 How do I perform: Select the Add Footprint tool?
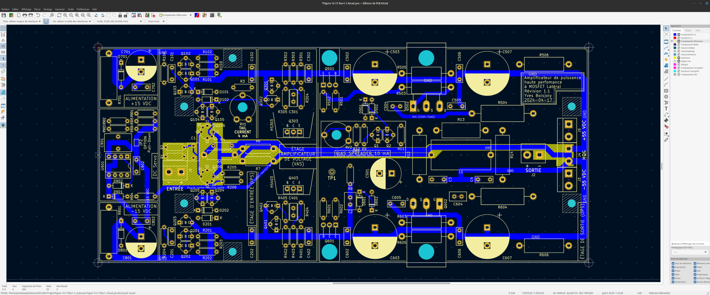pos(666,42)
